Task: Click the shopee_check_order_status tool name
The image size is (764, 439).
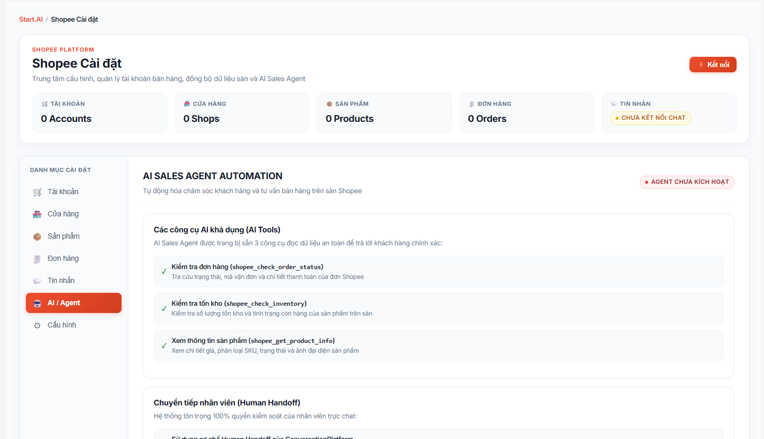Action: (x=277, y=267)
